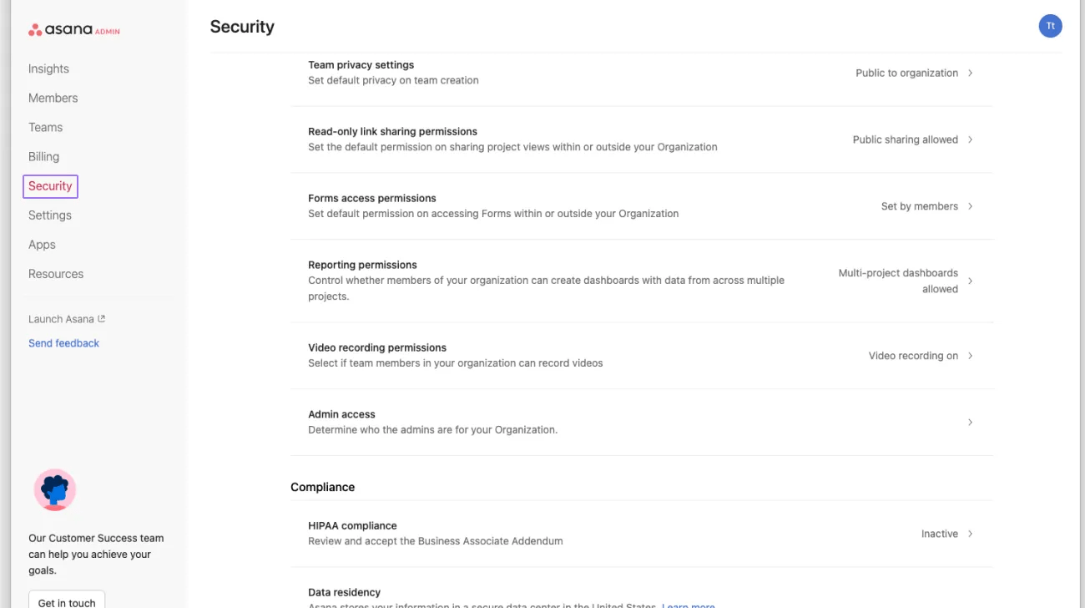Click the Multi-project dashboards allowed value

(x=898, y=281)
